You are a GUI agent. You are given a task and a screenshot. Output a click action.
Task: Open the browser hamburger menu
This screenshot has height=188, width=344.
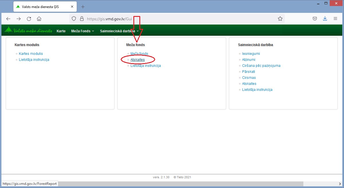[335, 19]
